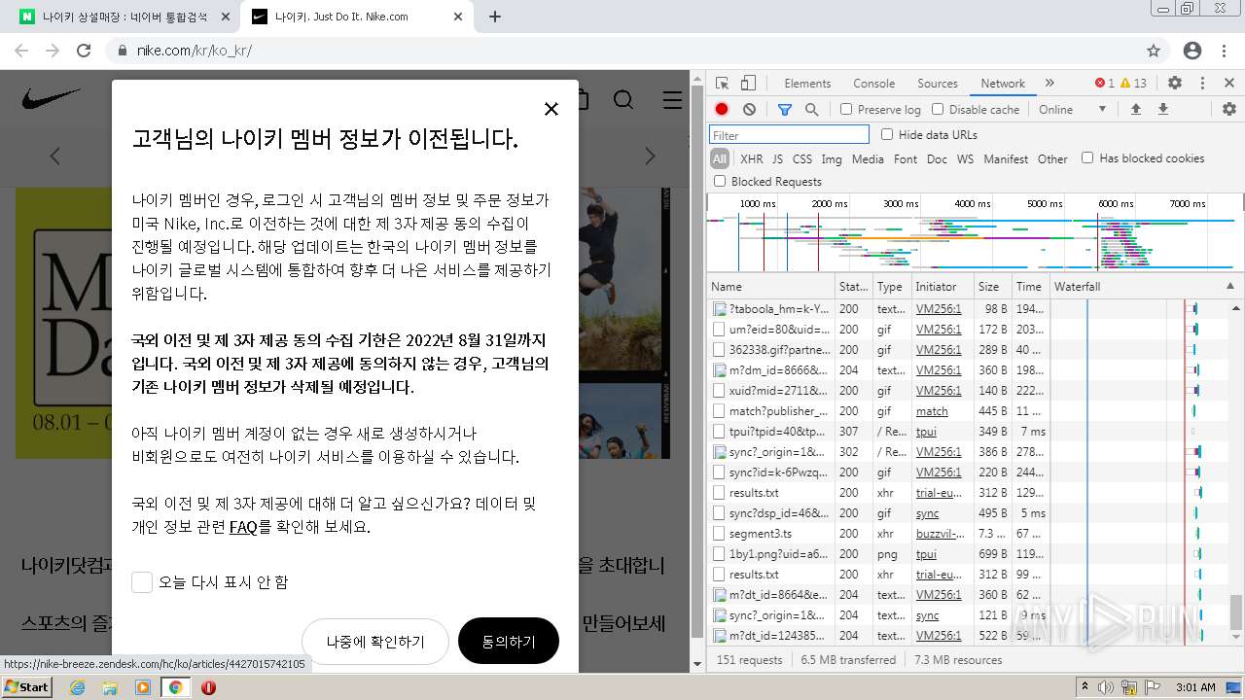Filter requests by JS type
The width and height of the screenshot is (1245, 700).
777,158
